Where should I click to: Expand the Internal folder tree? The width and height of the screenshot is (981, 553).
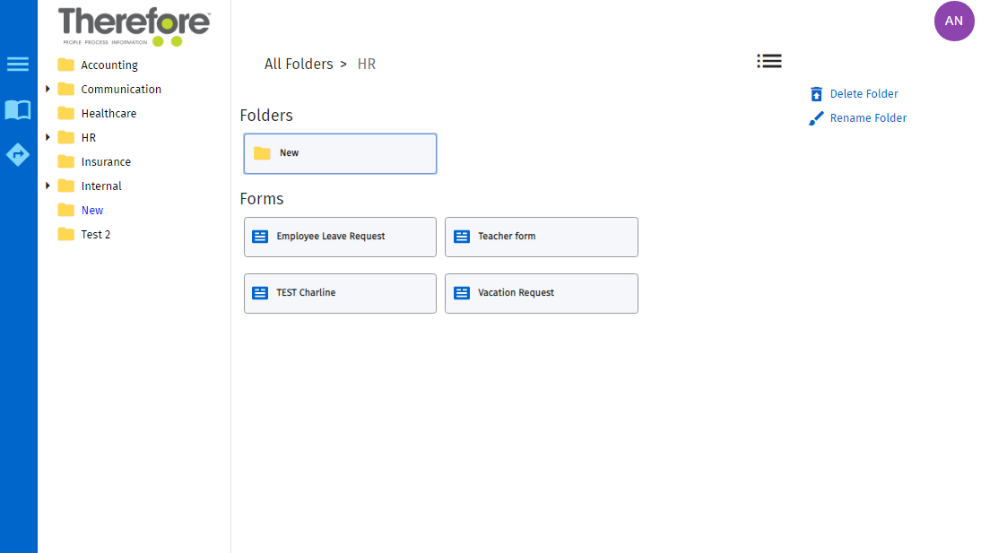pyautogui.click(x=48, y=186)
